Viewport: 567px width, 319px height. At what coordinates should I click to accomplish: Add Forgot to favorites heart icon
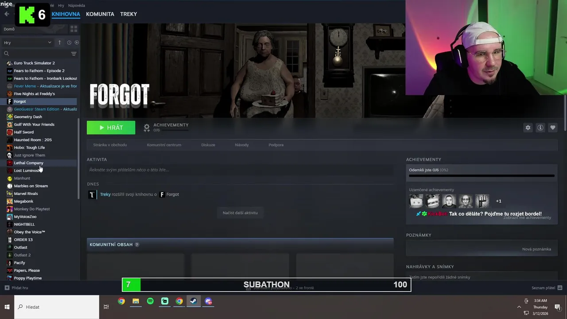click(552, 128)
